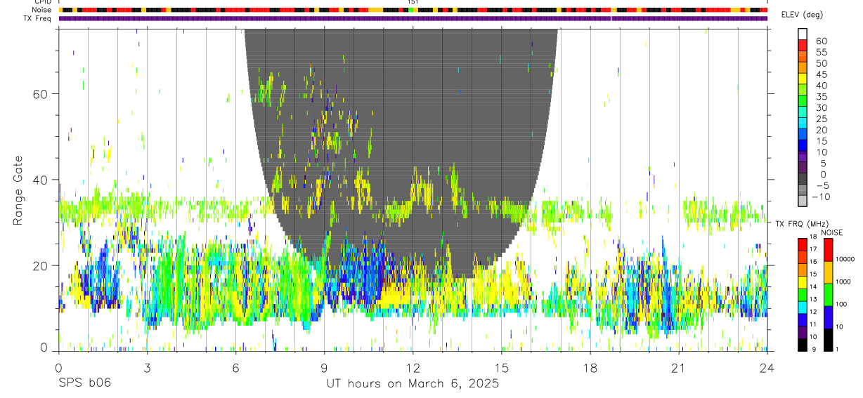This screenshot has height=398, width=863.
Task: Click the '20' Range Gate axis label
Action: pyautogui.click(x=41, y=265)
